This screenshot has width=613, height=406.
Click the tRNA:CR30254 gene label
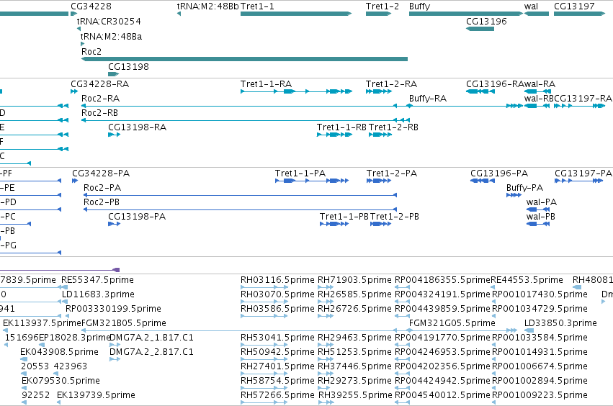pyautogui.click(x=109, y=22)
